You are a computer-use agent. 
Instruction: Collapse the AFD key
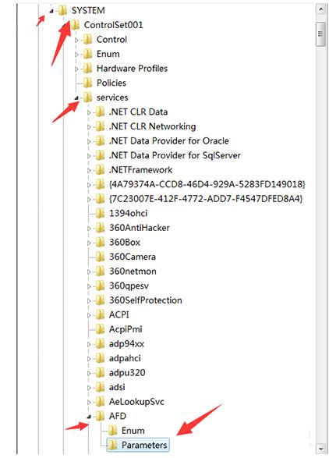[90, 417]
